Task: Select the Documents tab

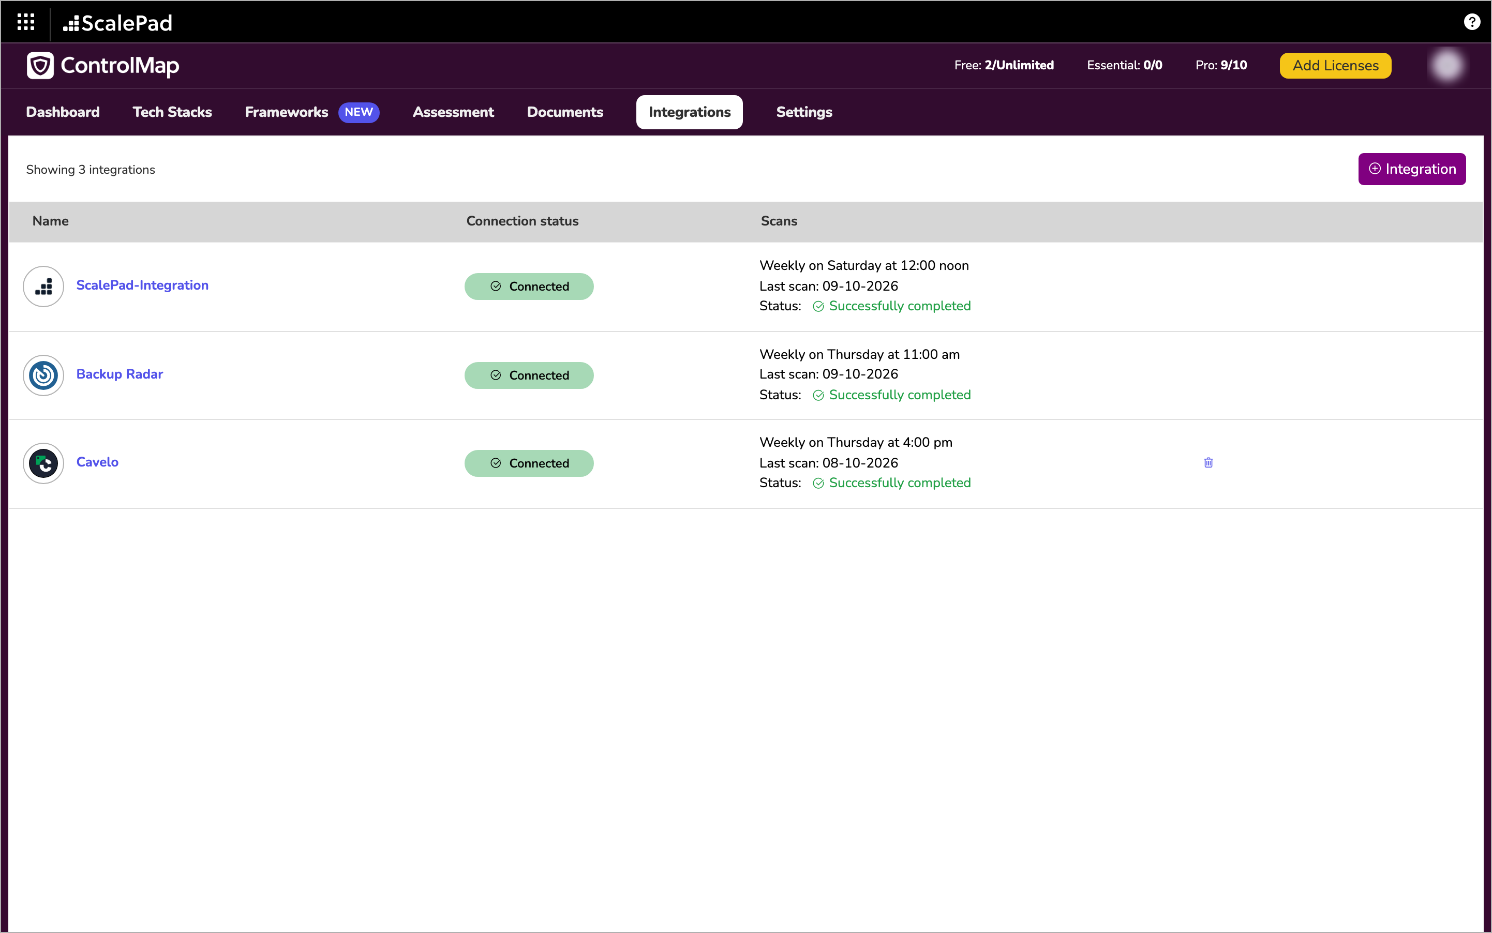Action: [x=565, y=112]
